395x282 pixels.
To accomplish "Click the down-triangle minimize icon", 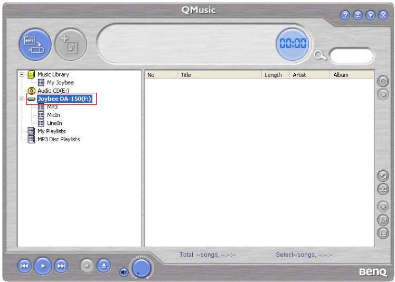I will [371, 15].
